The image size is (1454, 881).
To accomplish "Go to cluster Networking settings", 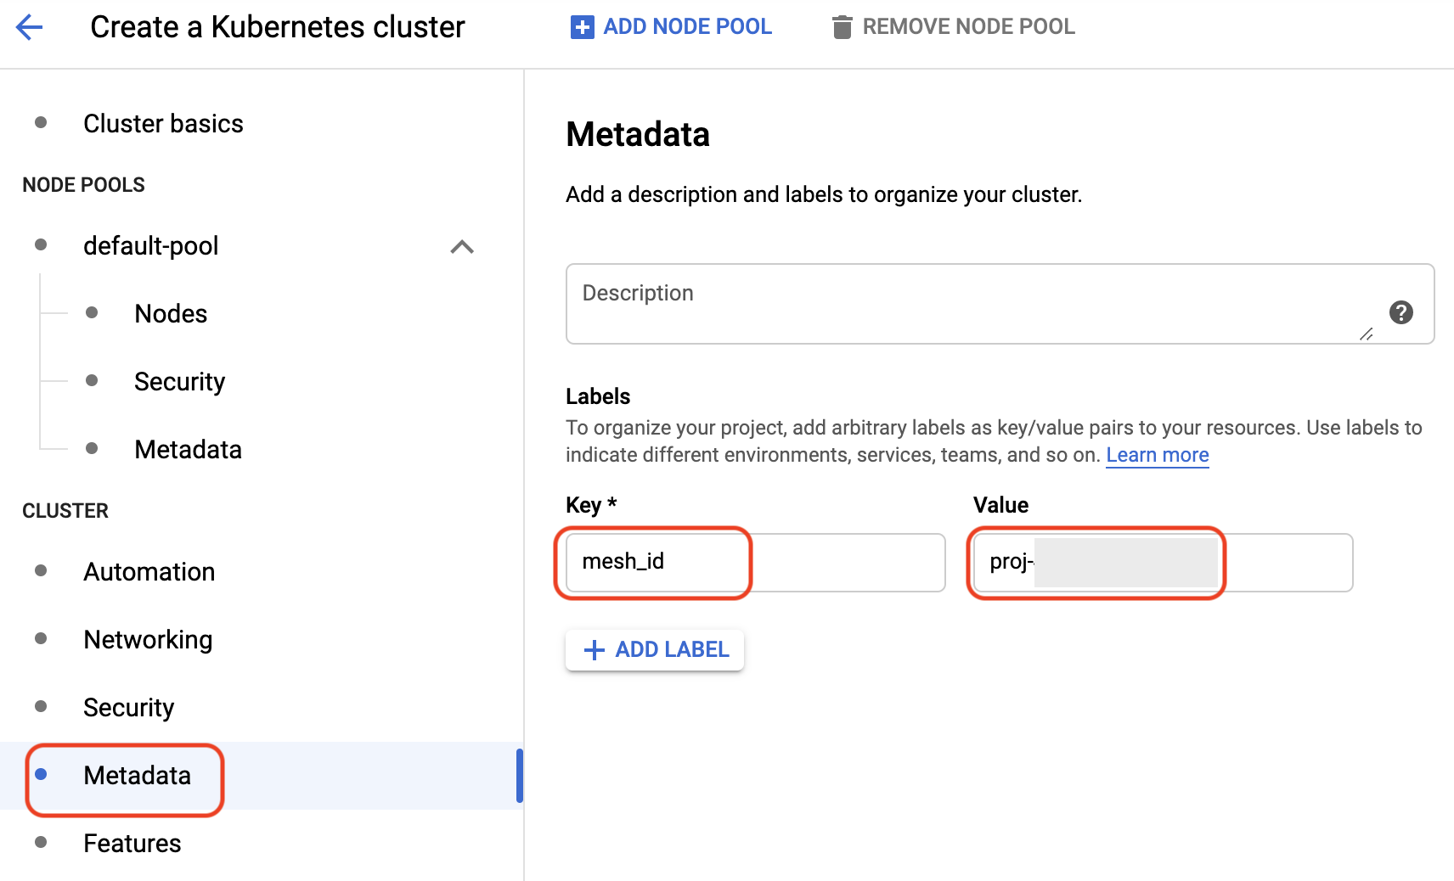I will [148, 640].
